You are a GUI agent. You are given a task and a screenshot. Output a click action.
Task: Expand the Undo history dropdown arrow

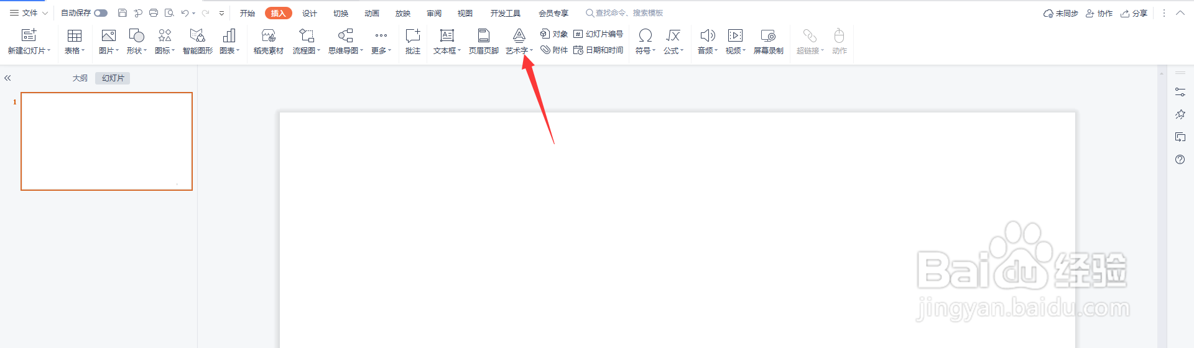click(x=193, y=13)
